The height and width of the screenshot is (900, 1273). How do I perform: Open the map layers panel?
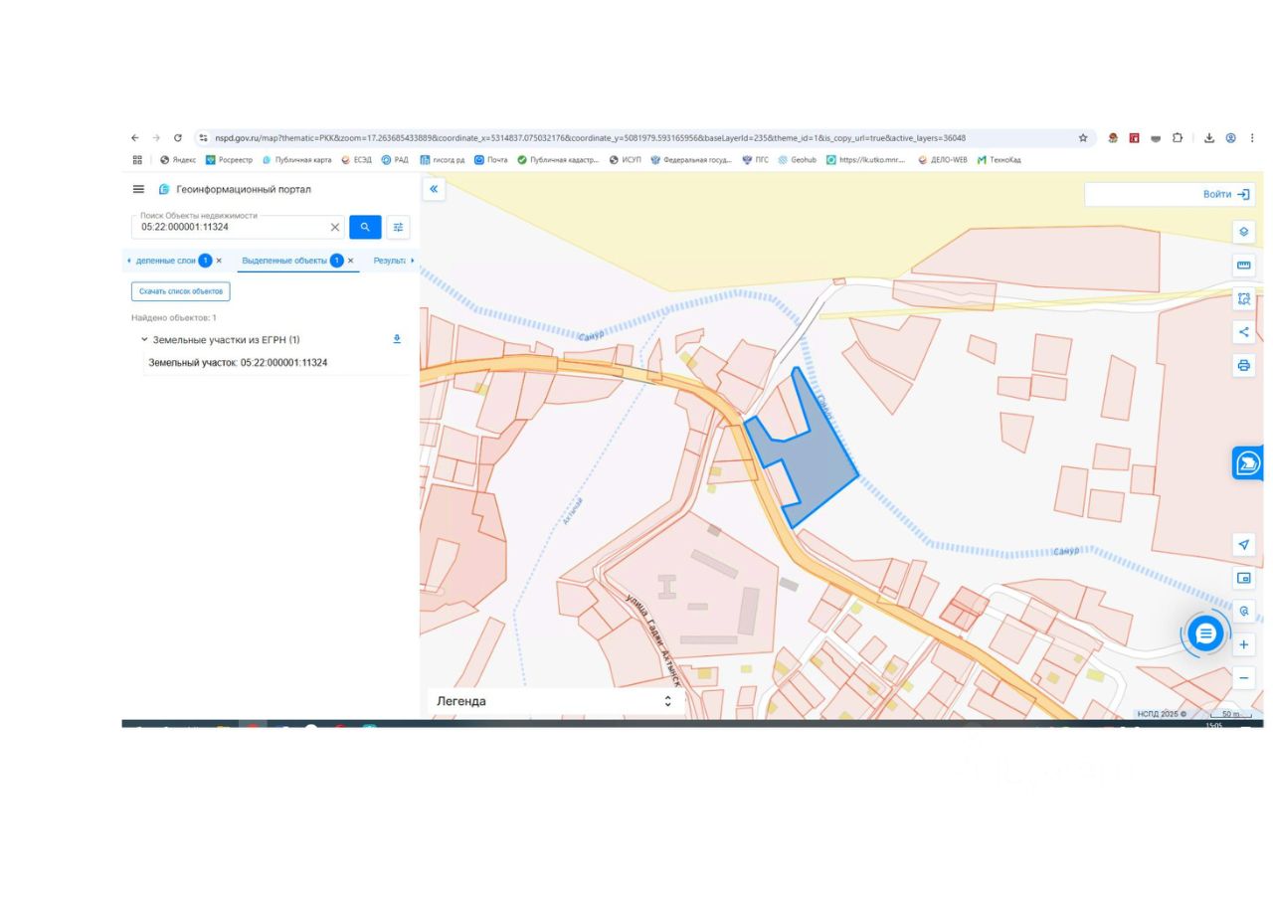pyautogui.click(x=1243, y=232)
